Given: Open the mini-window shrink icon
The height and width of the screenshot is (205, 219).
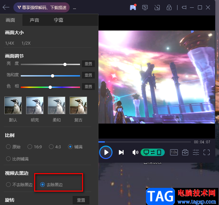Looking at the screenshot, I should coord(157,7).
